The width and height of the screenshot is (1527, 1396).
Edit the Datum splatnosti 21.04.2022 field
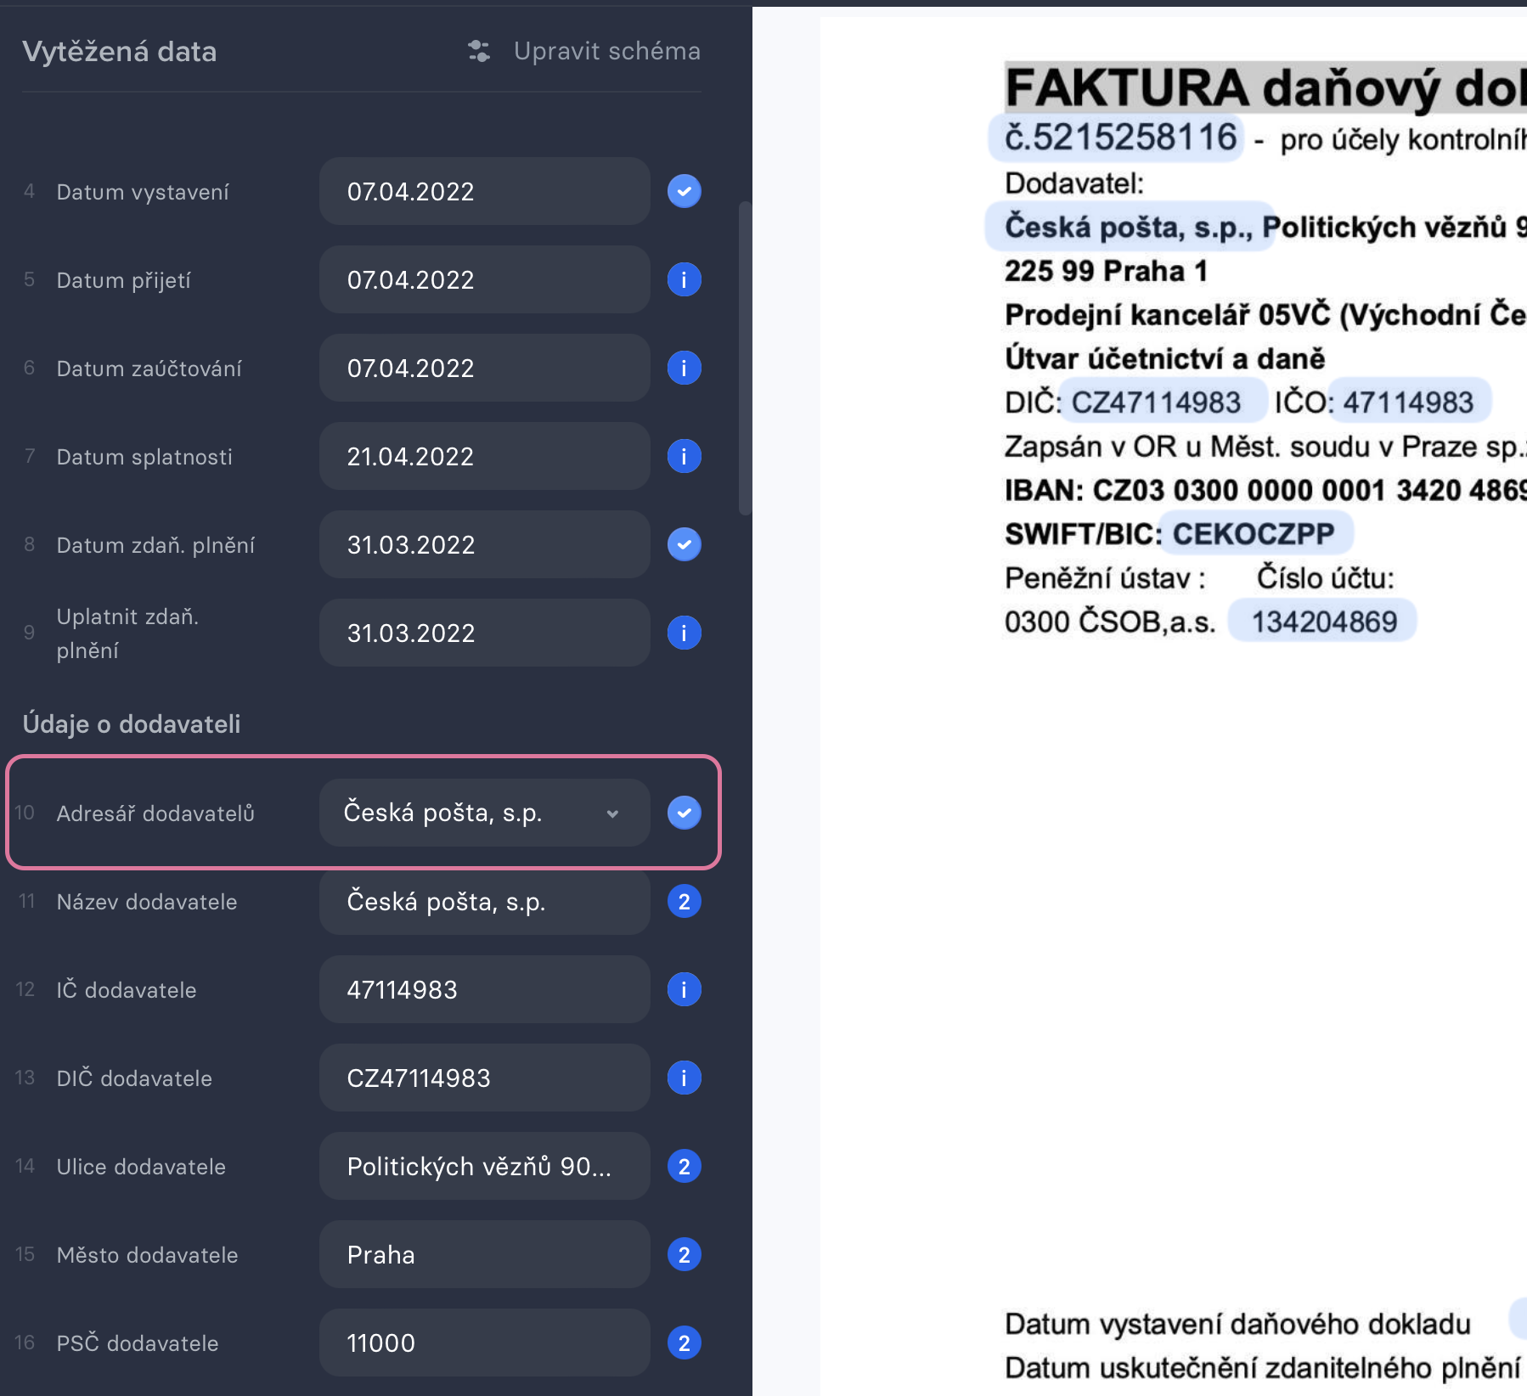coord(485,456)
